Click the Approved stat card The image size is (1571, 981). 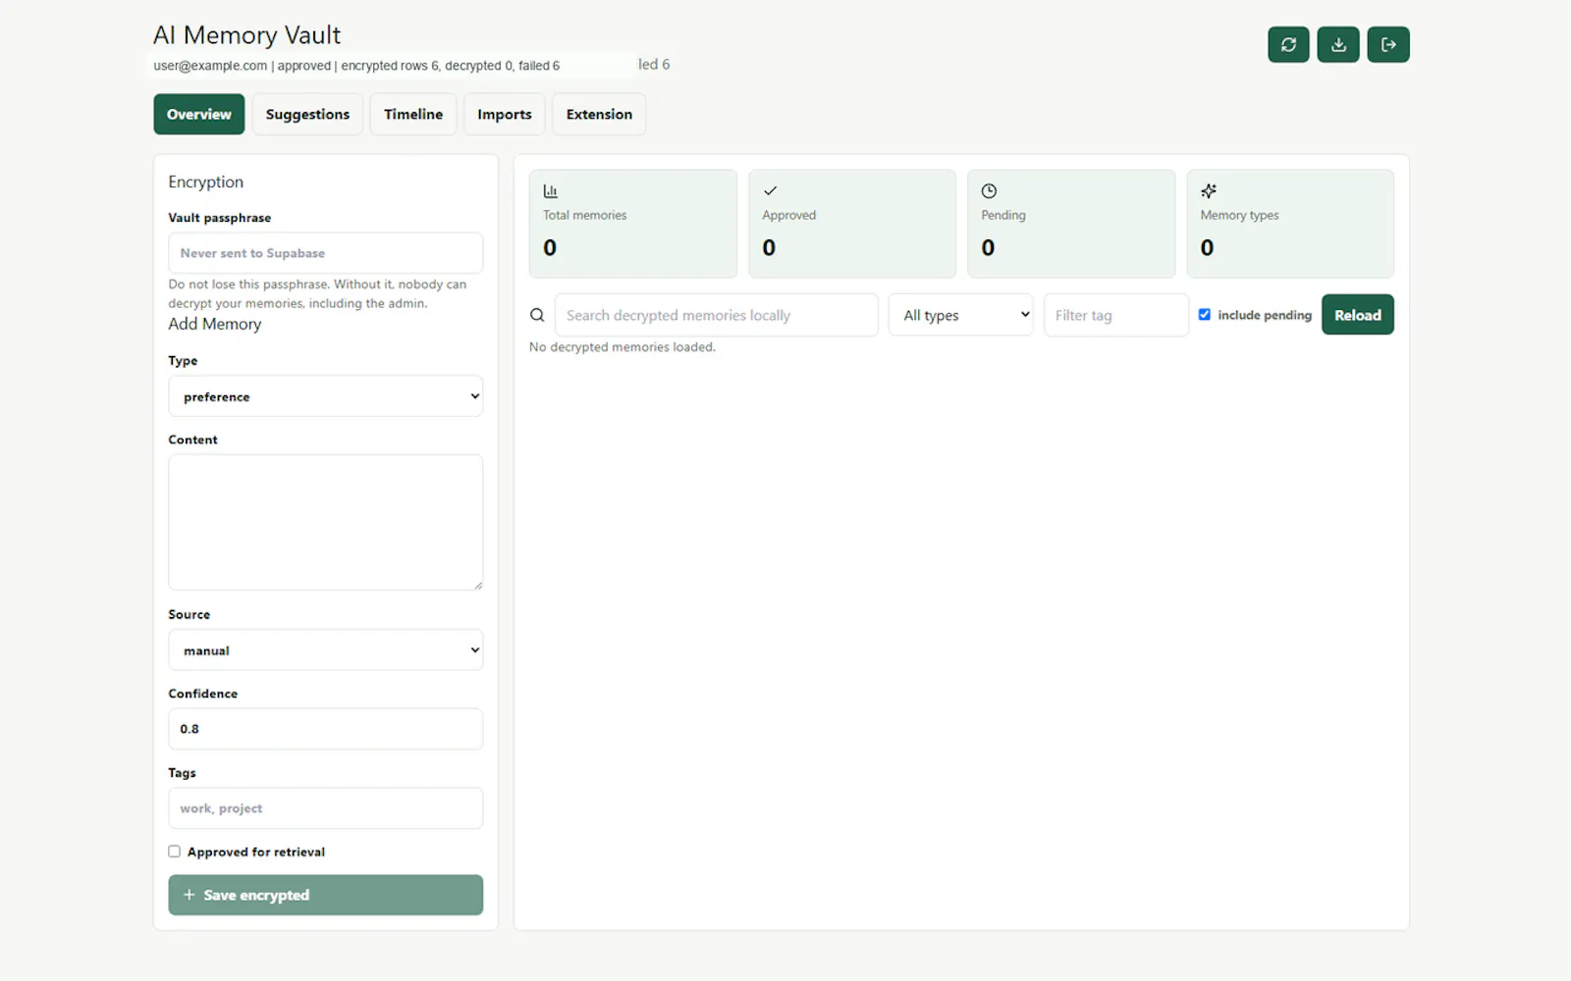point(852,224)
